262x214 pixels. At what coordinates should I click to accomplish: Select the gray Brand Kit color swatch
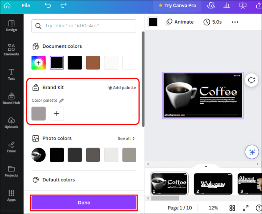[38, 113]
